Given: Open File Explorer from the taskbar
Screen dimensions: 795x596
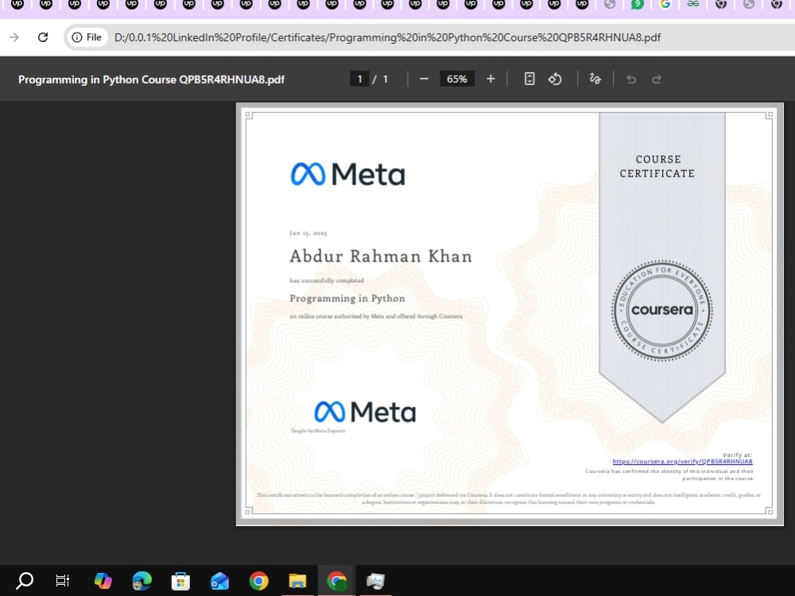Looking at the screenshot, I should [x=297, y=582].
